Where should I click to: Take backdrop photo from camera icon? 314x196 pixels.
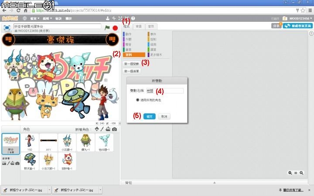click(x=17, y=163)
